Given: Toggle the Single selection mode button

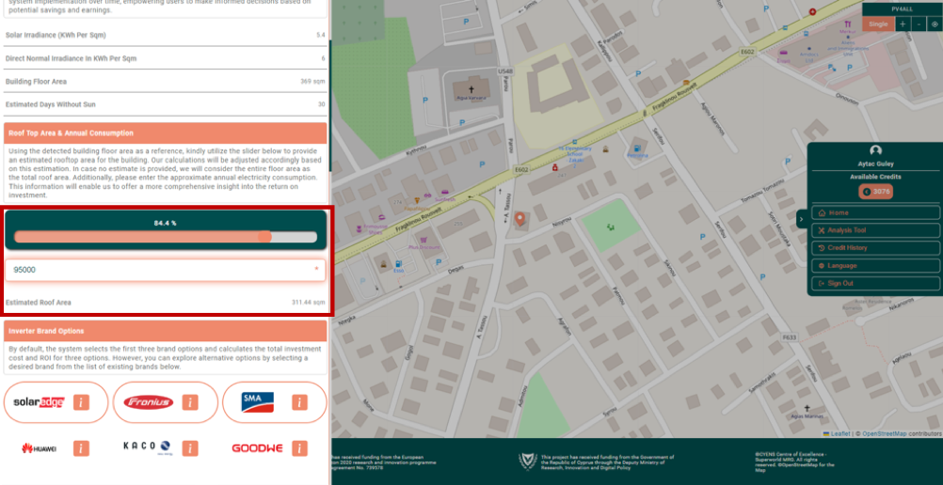Looking at the screenshot, I should [x=878, y=24].
